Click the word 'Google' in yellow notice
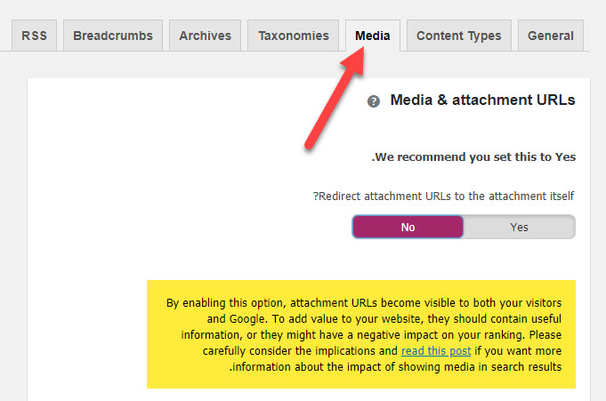This screenshot has width=606, height=401. 246,319
